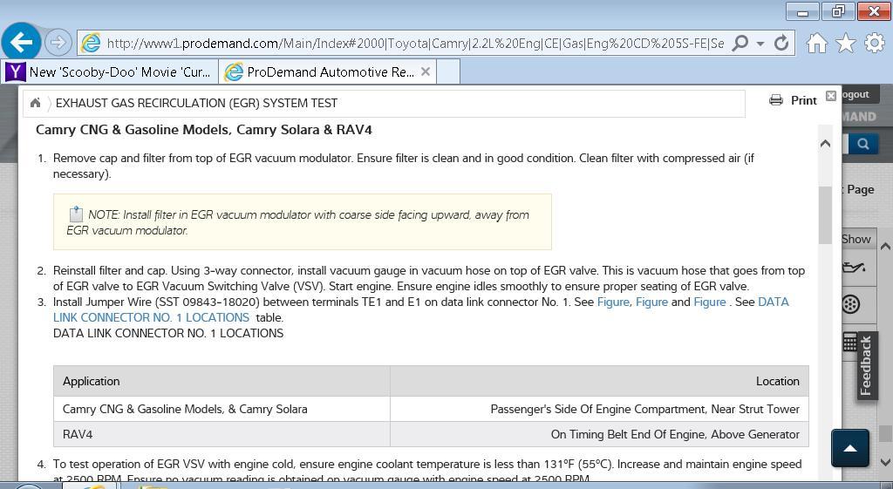Screen dimensions: 893x489
Task: Open Favorites star icon
Action: coord(846,43)
